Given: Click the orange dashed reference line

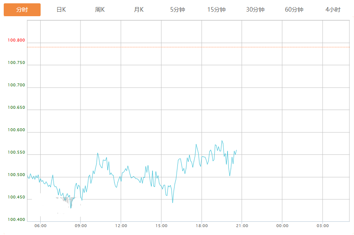Looking at the screenshot, I should (188, 47).
